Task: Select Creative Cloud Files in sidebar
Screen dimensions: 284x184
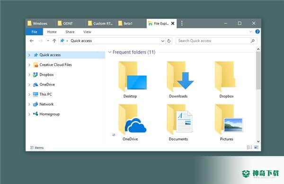Action: coord(55,65)
